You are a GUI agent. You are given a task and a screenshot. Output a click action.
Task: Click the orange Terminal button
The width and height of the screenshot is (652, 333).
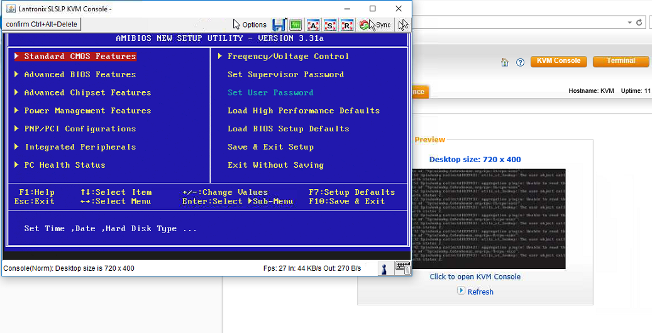click(621, 61)
